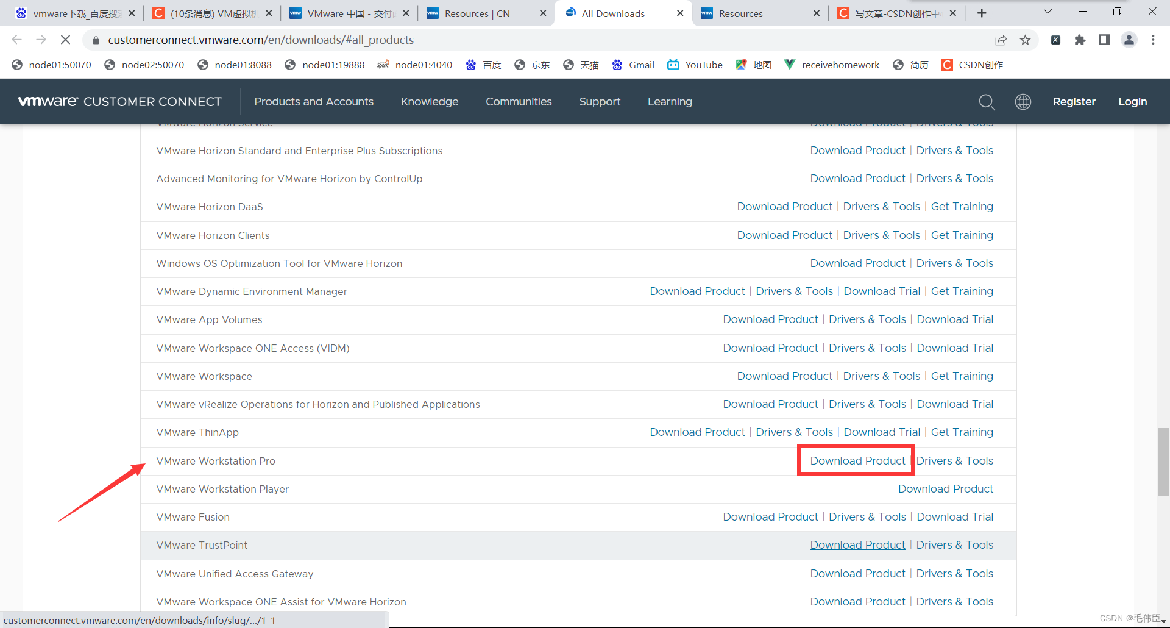Close the 'All Downloads' tab
This screenshot has height=628, width=1170.
[x=680, y=13]
